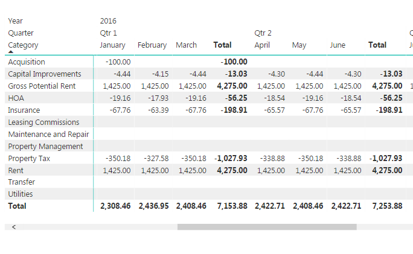This screenshot has width=413, height=254.
Task: Select the June column header
Action: point(338,45)
